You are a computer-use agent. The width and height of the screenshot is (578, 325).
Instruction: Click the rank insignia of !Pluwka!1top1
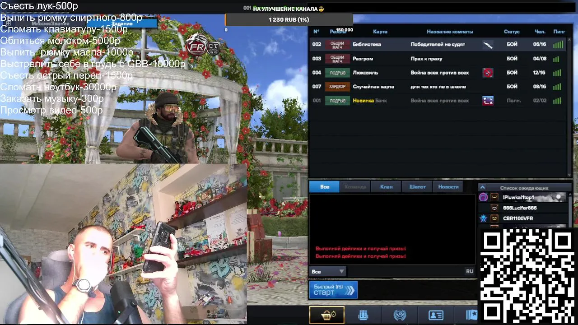[494, 197]
